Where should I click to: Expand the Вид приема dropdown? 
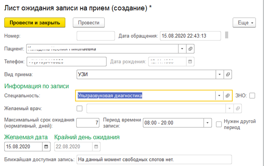point(219,74)
